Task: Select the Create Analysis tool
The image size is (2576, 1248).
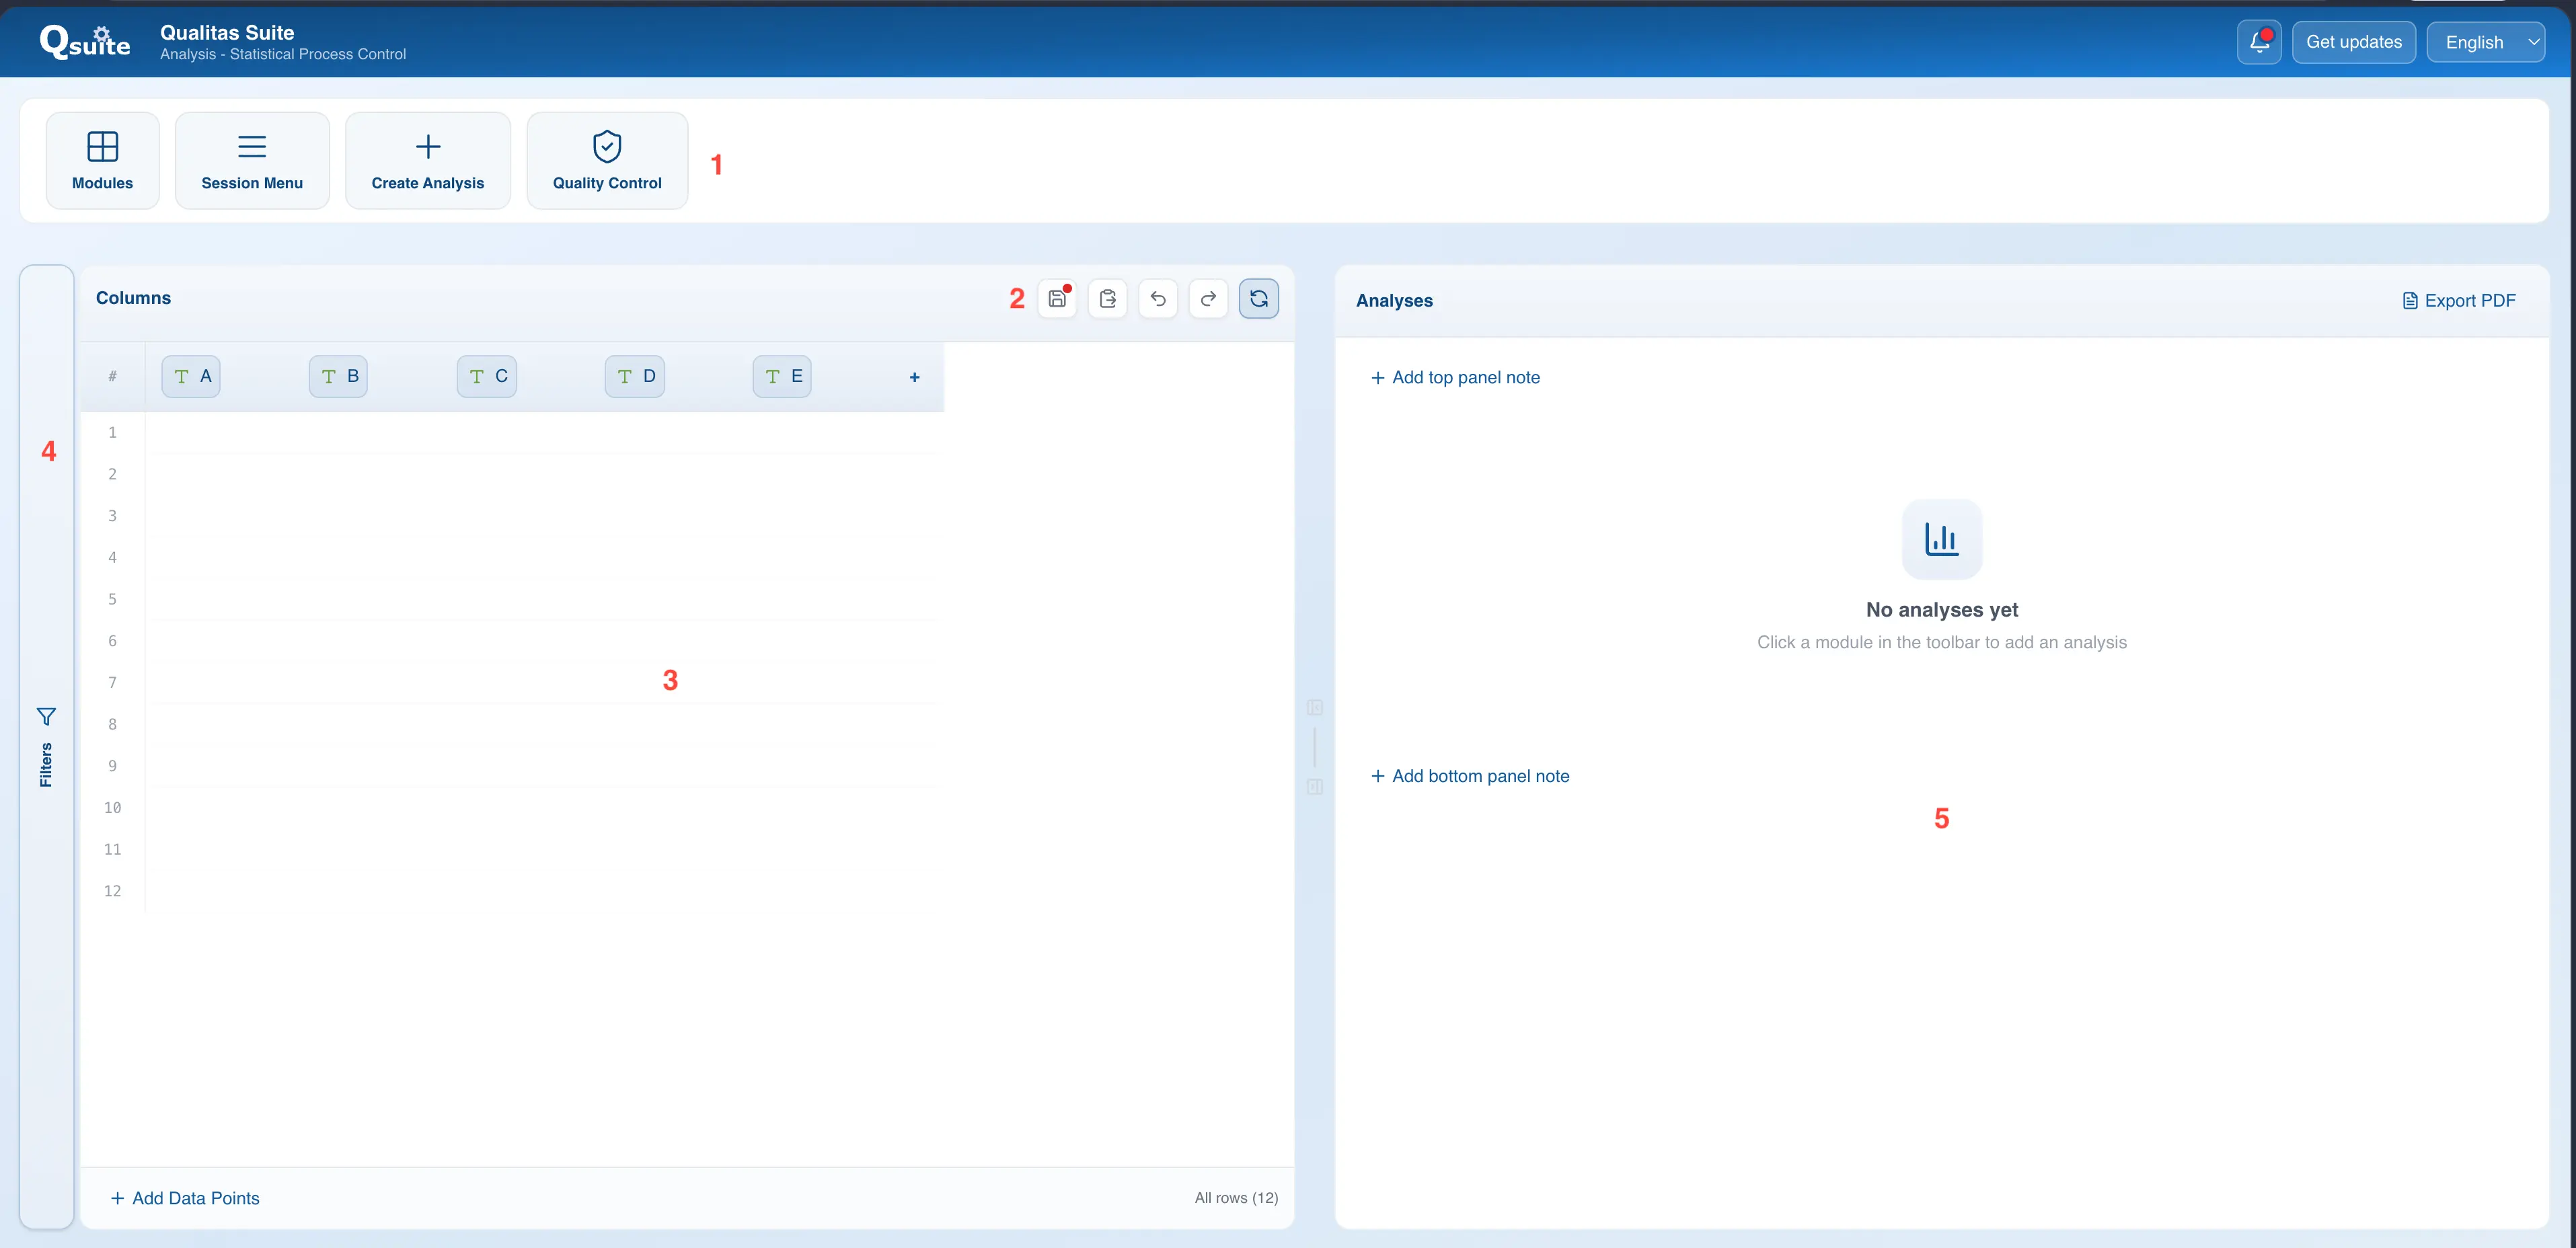Action: coord(427,160)
